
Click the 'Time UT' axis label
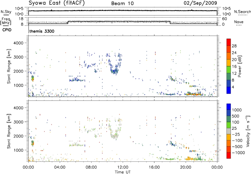[x=123, y=172]
